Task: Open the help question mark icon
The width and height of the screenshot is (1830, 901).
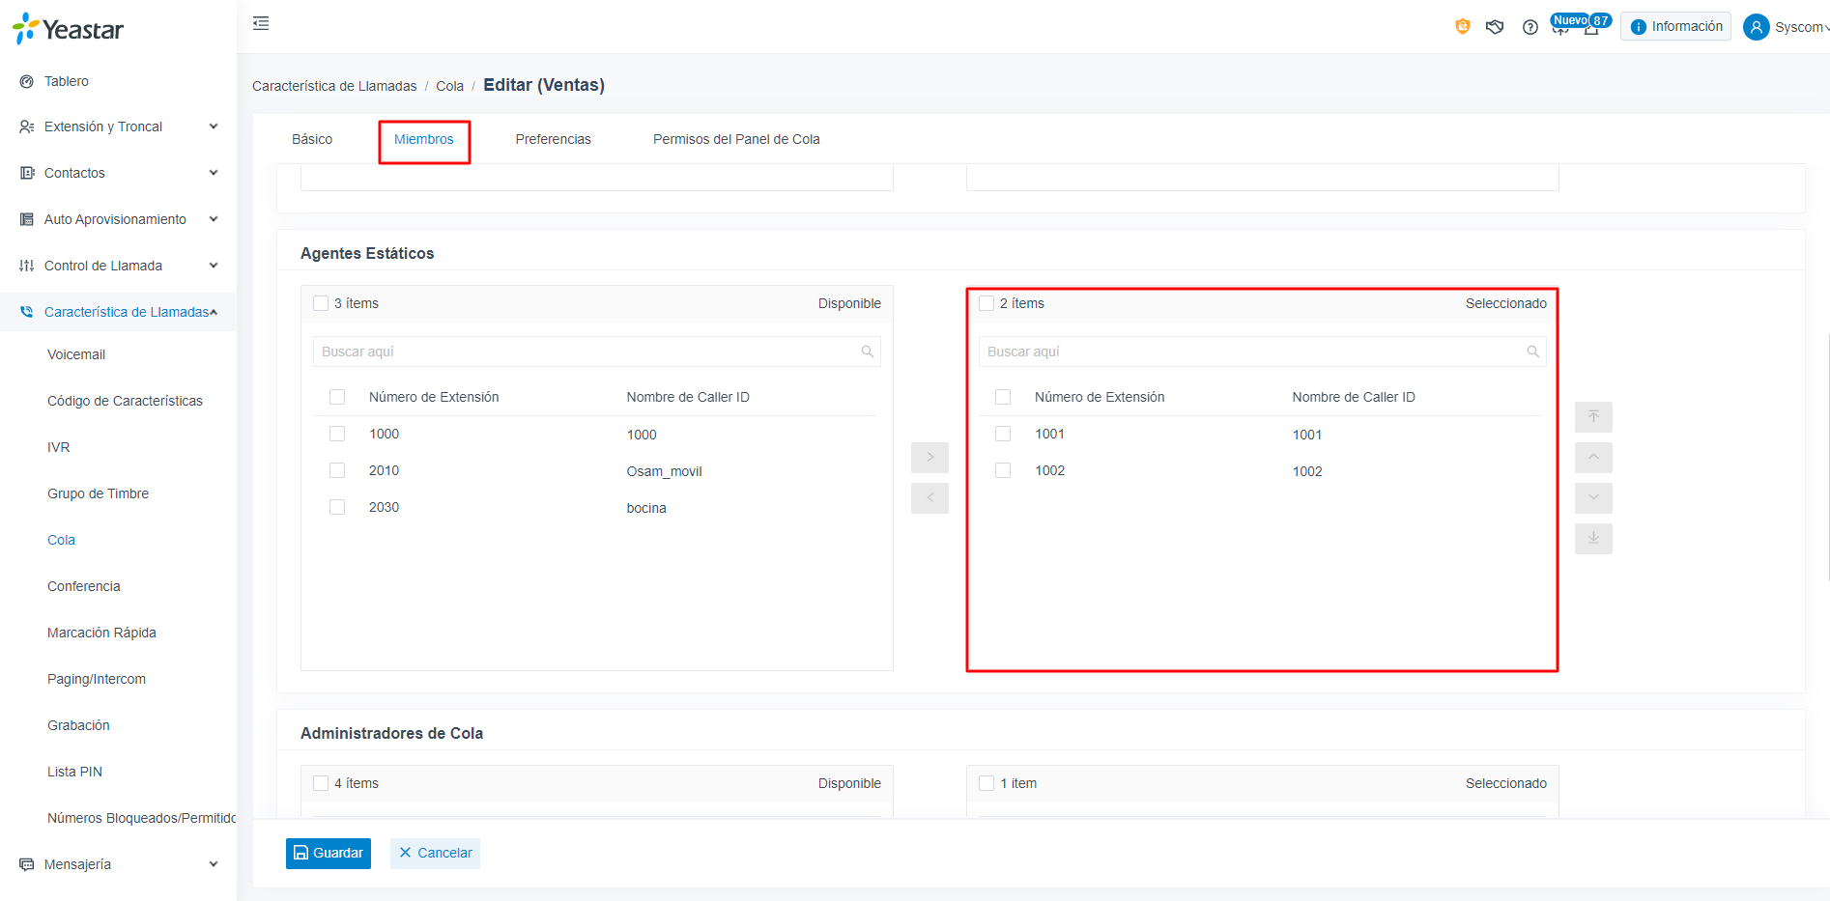Action: pos(1530,27)
